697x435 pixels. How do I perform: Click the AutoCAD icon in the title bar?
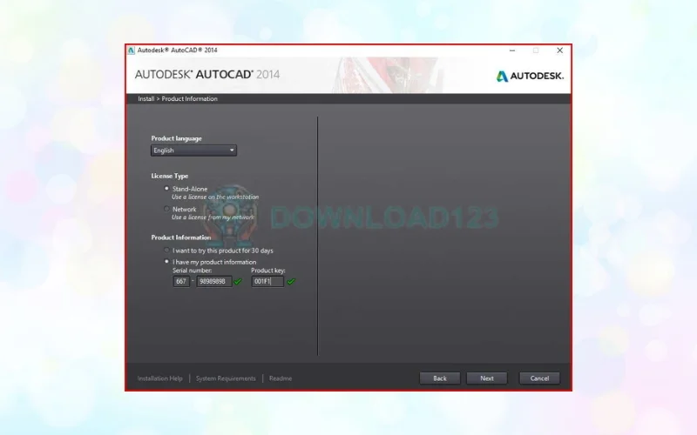[132, 50]
